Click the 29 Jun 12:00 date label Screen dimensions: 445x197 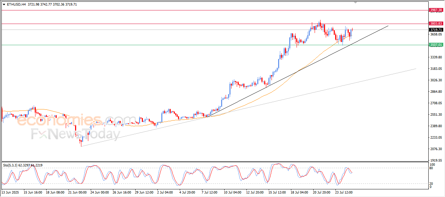click(144, 192)
